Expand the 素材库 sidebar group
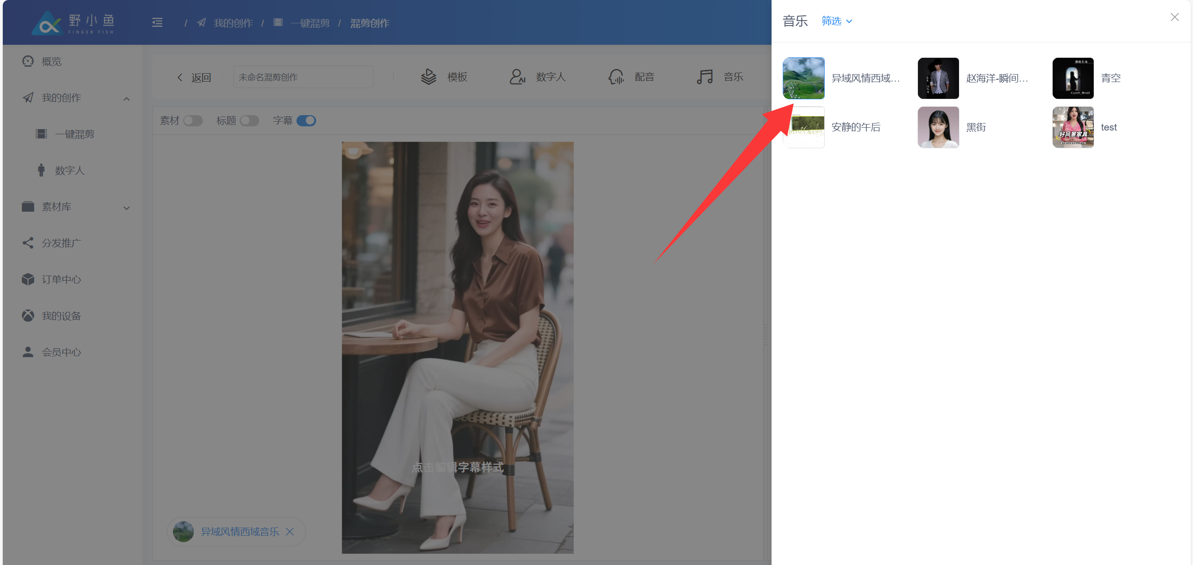The image size is (1193, 565). pyautogui.click(x=126, y=208)
